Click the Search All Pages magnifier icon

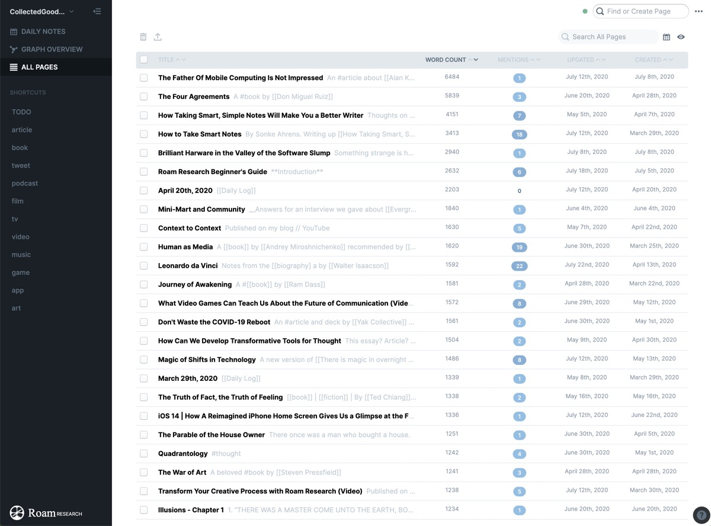pyautogui.click(x=565, y=37)
